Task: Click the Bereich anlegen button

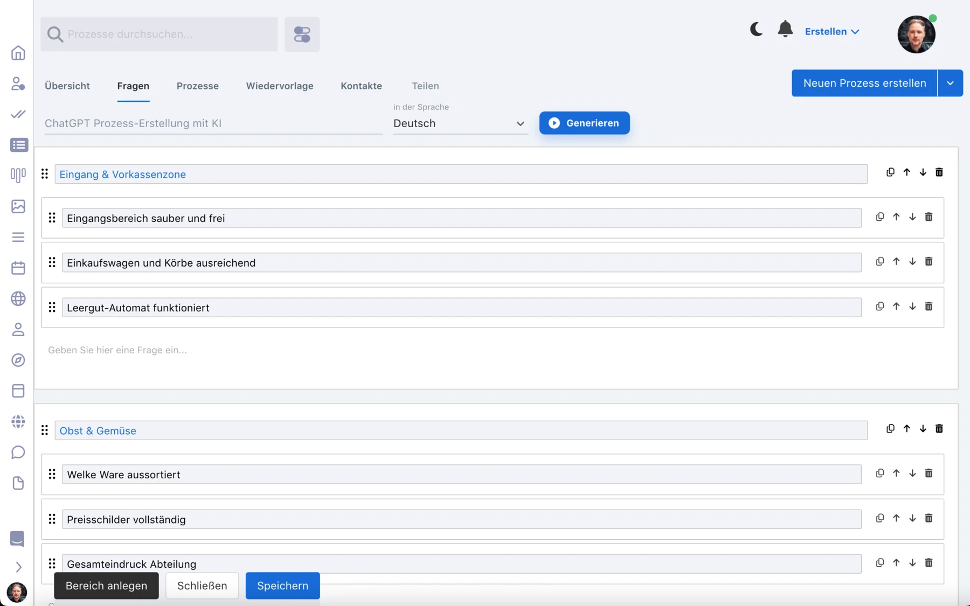Action: click(106, 586)
